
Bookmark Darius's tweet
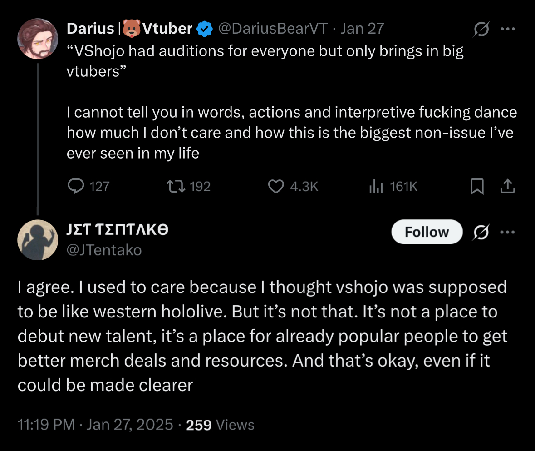tap(476, 186)
